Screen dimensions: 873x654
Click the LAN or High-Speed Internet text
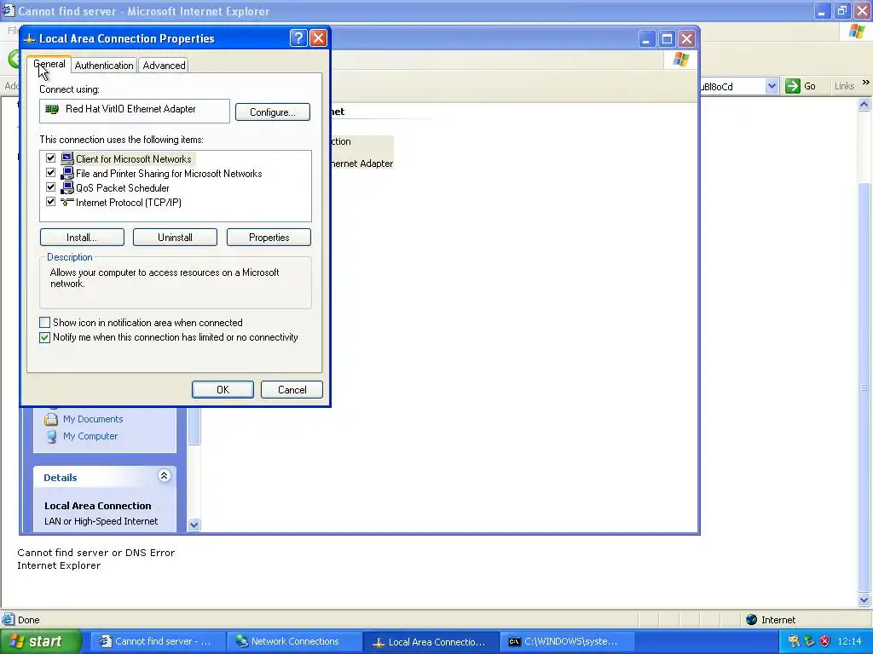(x=101, y=522)
